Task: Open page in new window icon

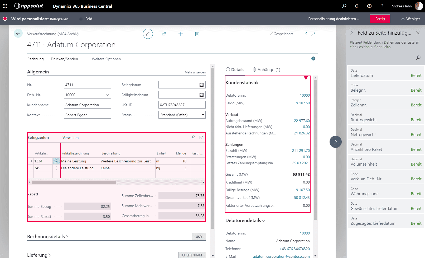Action: (x=305, y=34)
